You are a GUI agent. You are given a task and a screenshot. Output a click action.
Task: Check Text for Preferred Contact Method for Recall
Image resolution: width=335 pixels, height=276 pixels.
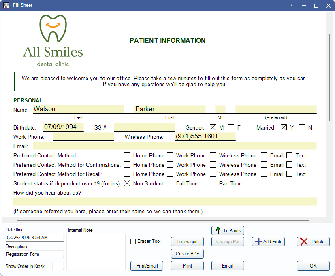pos(290,174)
